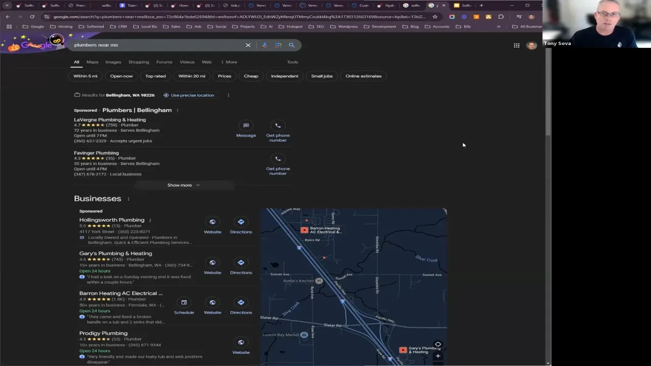Apply the Cheap filter chip
651x366 pixels.
(x=251, y=76)
